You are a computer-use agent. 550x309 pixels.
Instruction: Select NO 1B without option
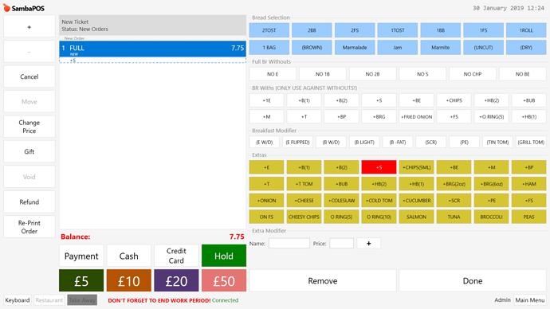point(322,74)
